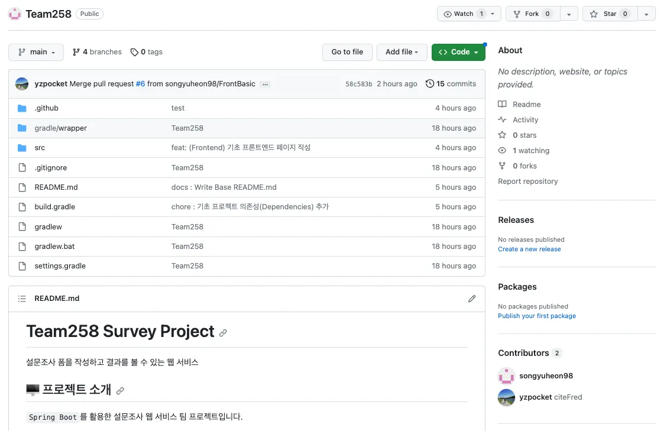The height and width of the screenshot is (431, 667).
Task: Open commit hash 58c583b
Action: 358,84
